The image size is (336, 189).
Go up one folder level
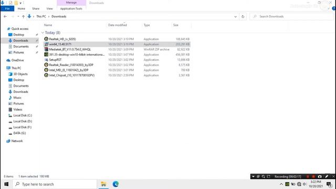23,16
